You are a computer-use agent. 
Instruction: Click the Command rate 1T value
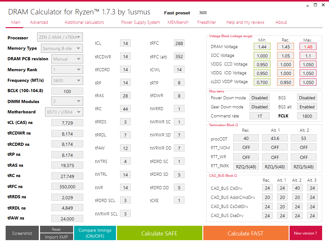coord(260,116)
